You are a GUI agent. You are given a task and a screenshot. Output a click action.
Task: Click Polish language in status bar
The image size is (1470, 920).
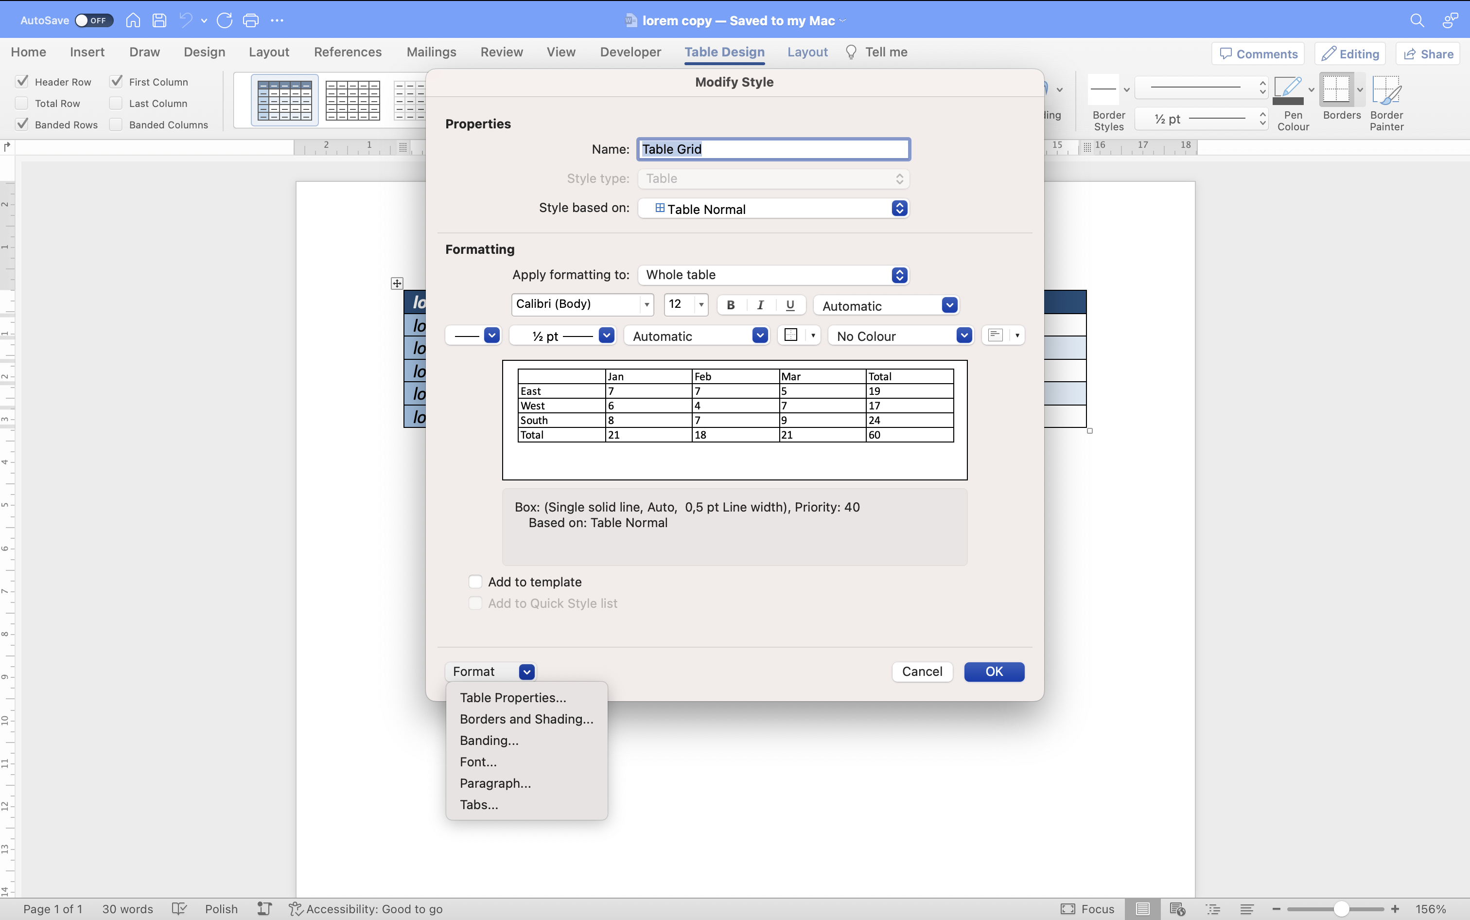(221, 908)
